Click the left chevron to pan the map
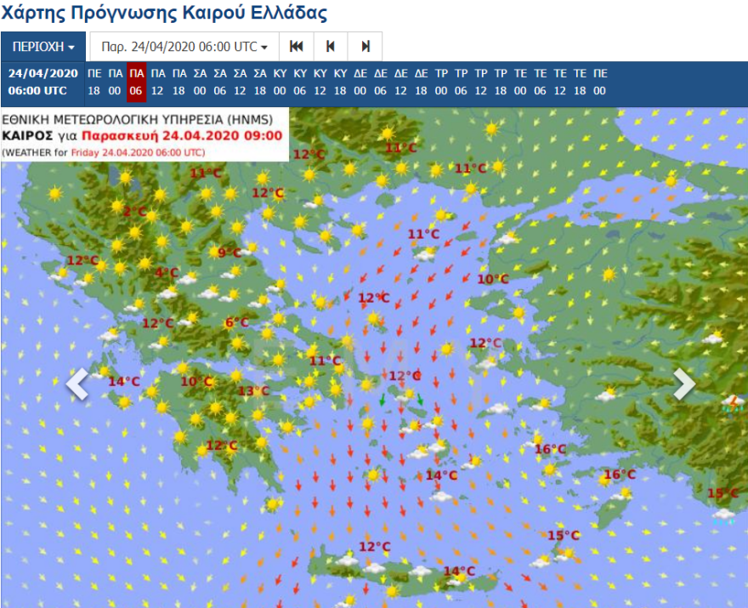 76,384
